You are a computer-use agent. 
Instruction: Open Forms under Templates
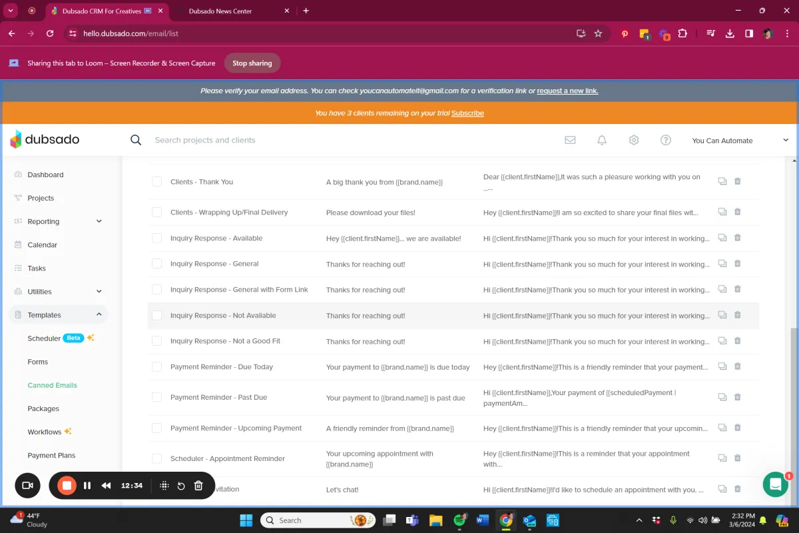coord(38,362)
